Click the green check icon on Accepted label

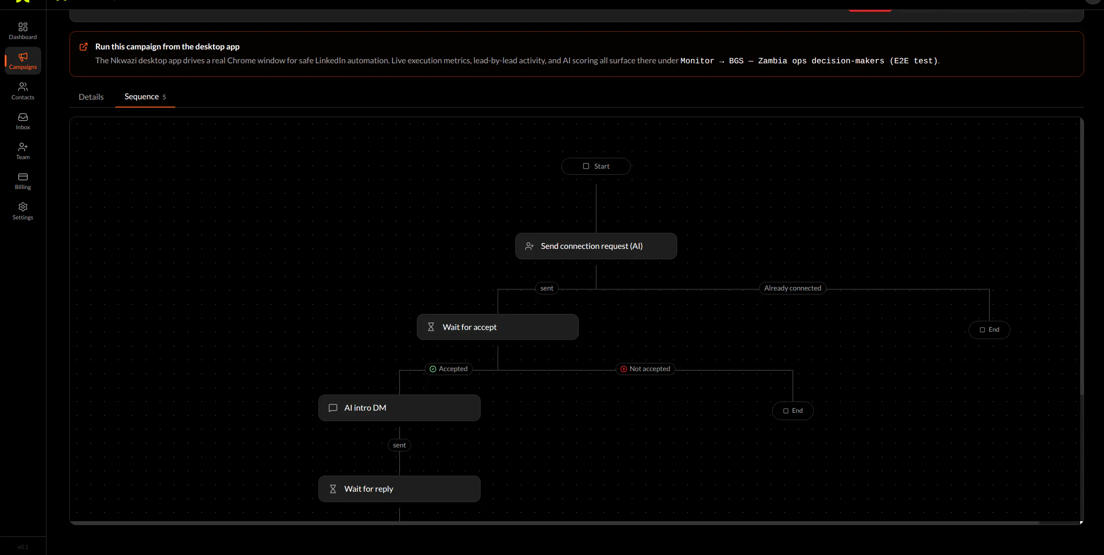point(432,369)
